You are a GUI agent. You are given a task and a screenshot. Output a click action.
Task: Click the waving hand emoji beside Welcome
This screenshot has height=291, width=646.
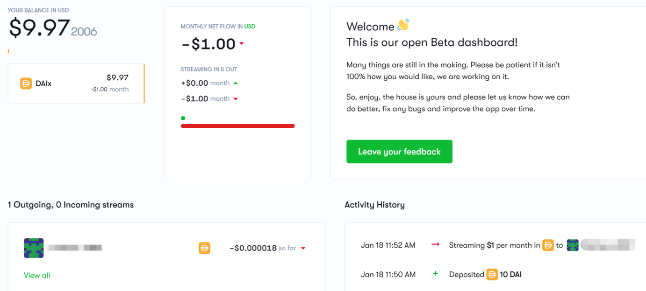pyautogui.click(x=403, y=25)
